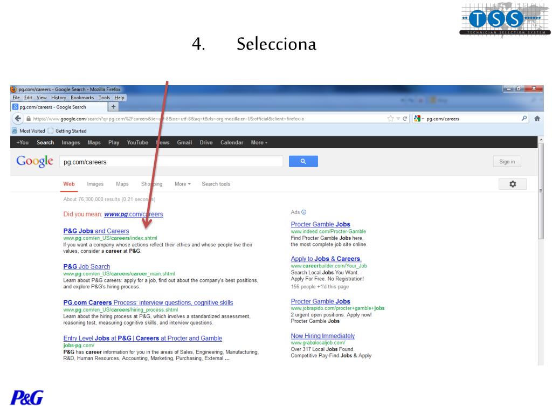Open PG.com Careers Process result link
The width and height of the screenshot is (552, 414).
pyautogui.click(x=148, y=302)
